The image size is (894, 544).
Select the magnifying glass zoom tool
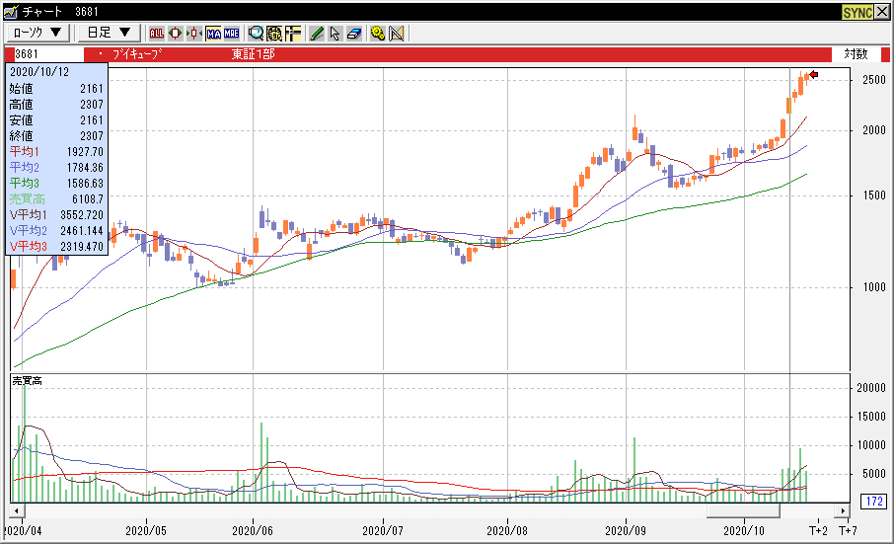coord(256,33)
